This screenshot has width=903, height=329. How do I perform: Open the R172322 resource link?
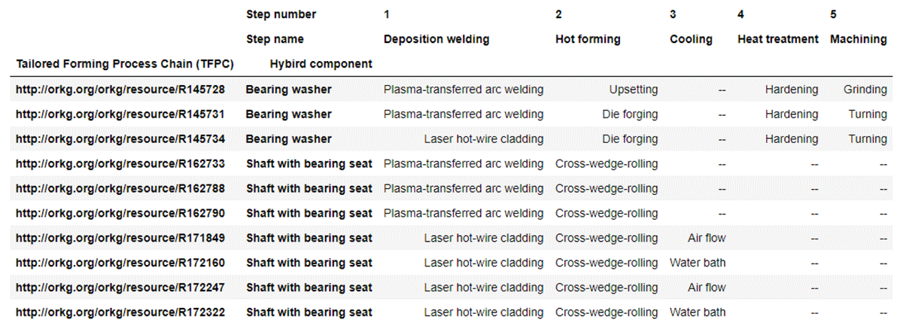(x=120, y=313)
